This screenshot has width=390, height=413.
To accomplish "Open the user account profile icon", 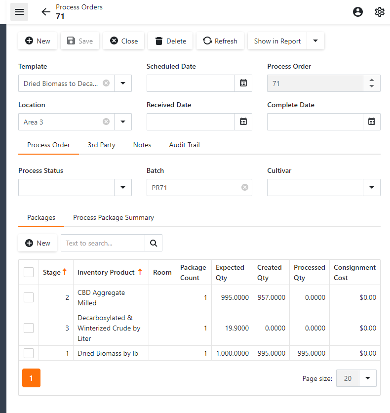I will [358, 12].
